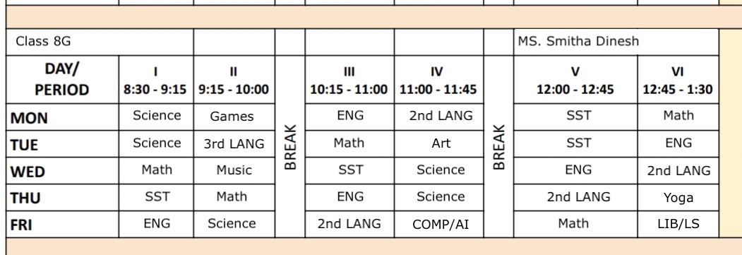
Task: Click the Music cell on Wednesday
Action: pyautogui.click(x=234, y=170)
